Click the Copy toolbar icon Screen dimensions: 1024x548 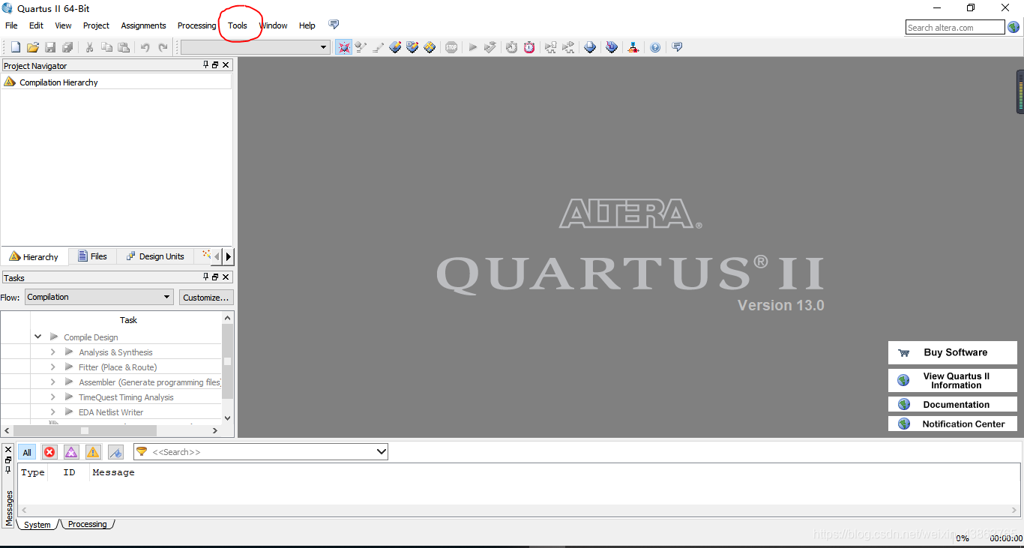coord(106,47)
